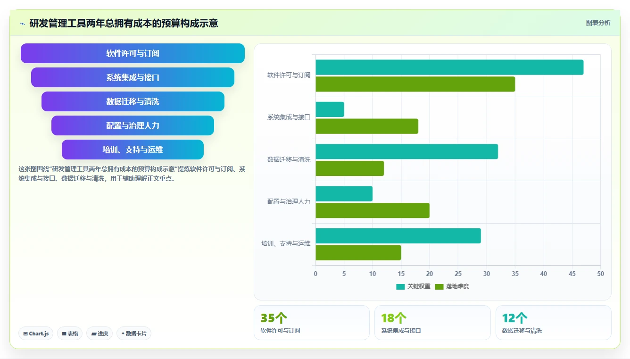The image size is (630, 359).
Task: Click the teal 关键权重 bar for 软件许可与订阅
Action: (449, 67)
